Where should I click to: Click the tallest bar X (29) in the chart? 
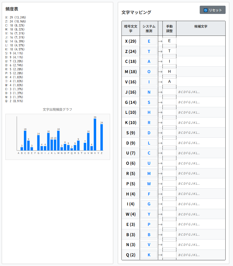[x=95, y=135]
